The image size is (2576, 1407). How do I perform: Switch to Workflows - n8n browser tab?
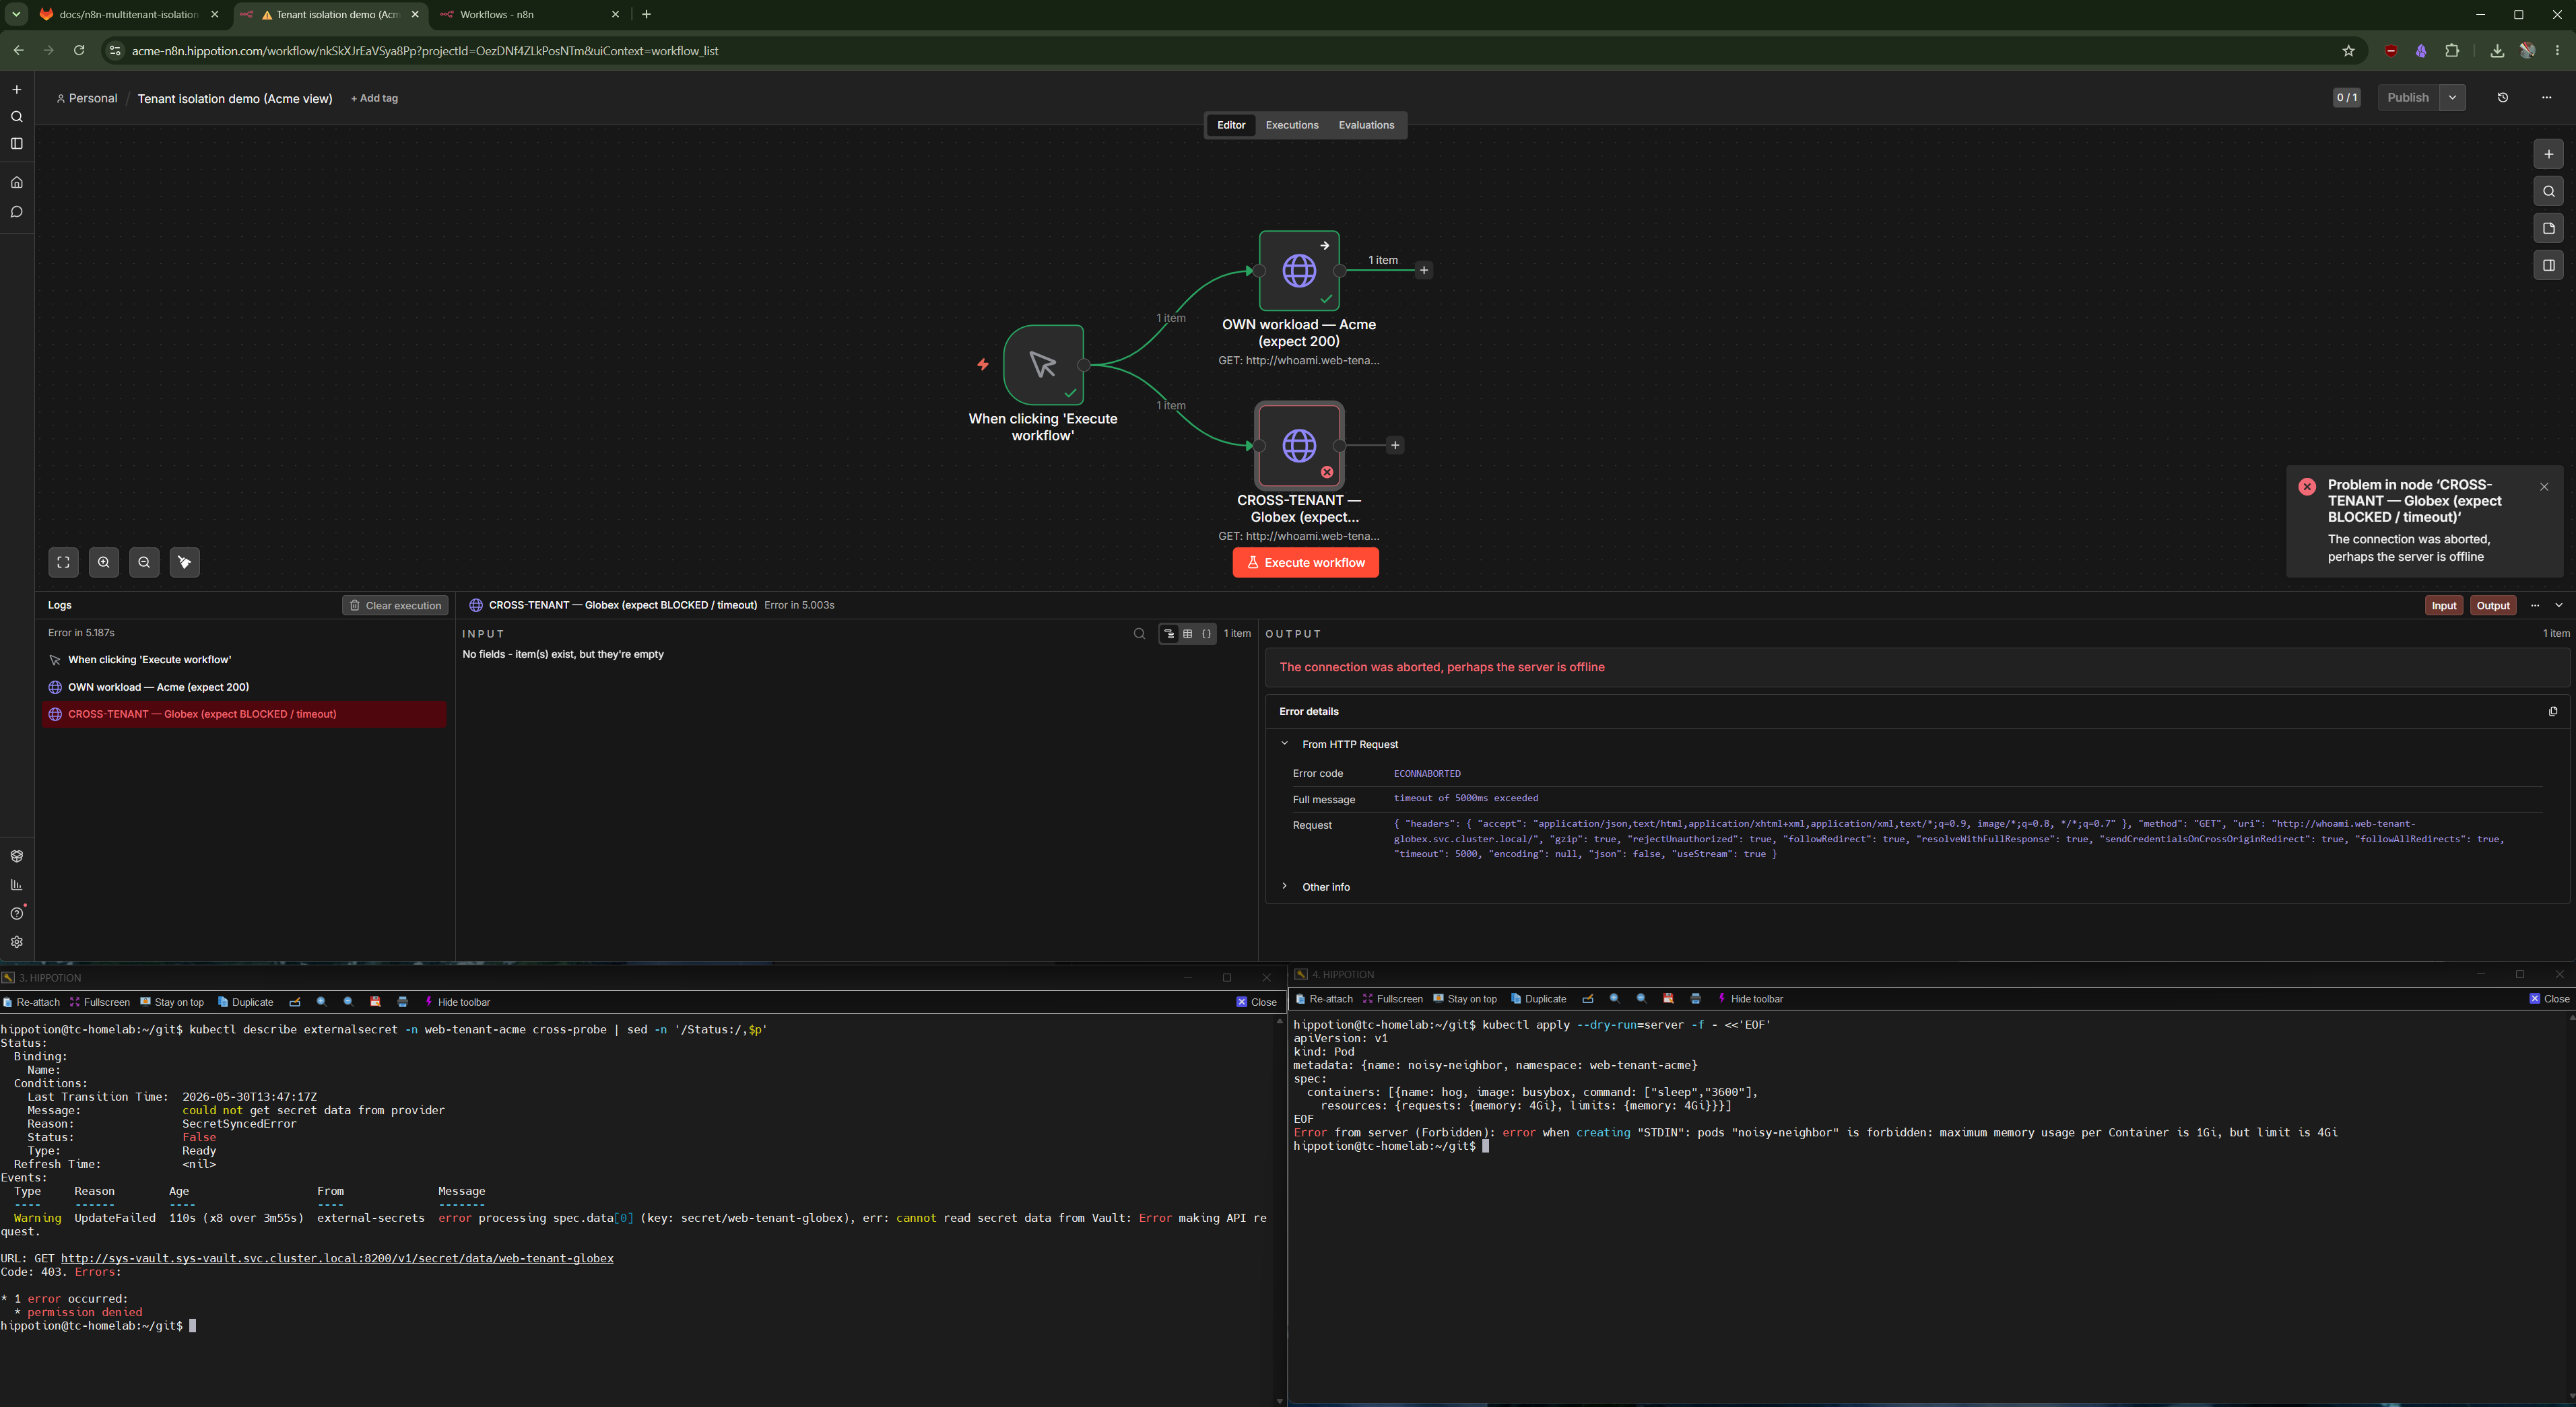[x=530, y=15]
